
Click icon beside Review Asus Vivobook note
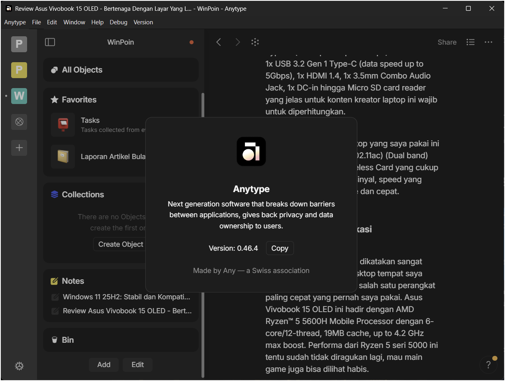(x=55, y=311)
